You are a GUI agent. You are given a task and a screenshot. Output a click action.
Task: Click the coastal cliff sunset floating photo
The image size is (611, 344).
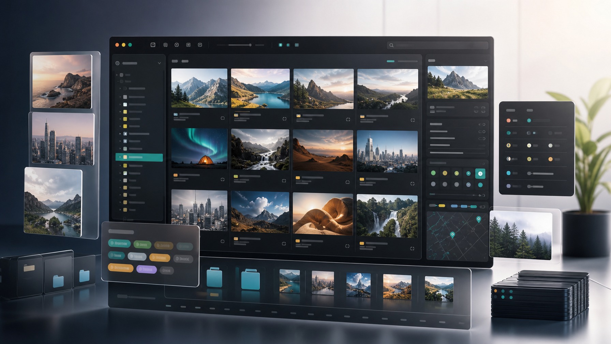pos(62,82)
